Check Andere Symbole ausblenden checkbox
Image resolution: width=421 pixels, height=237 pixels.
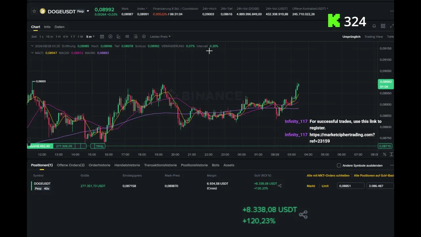click(339, 165)
